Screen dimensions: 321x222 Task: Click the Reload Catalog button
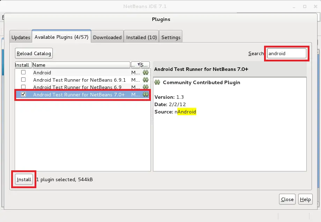34,53
